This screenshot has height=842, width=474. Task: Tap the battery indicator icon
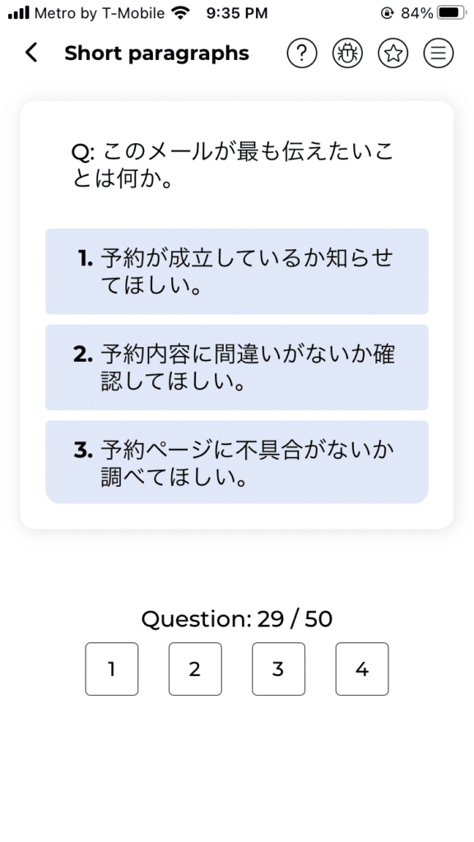448,12
